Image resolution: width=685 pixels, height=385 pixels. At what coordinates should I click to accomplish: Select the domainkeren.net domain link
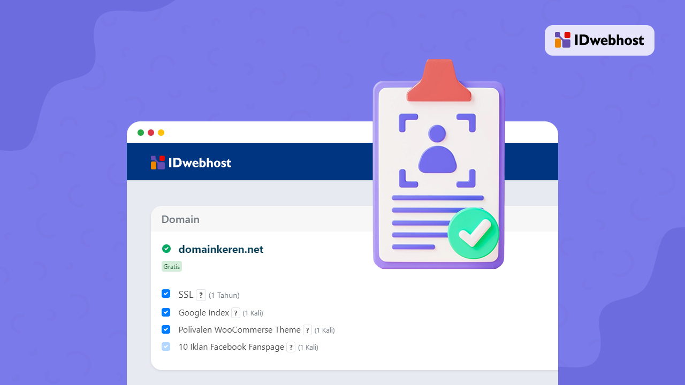coord(220,249)
